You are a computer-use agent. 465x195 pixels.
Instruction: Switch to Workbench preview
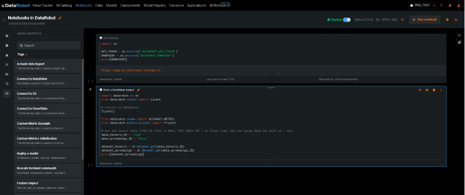(x=220, y=5)
